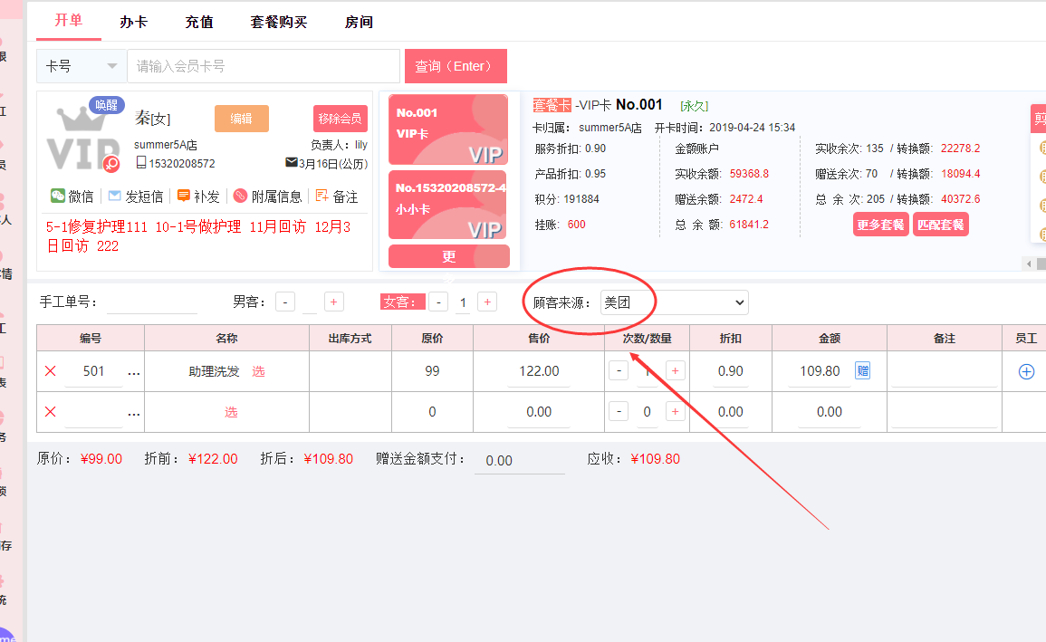Click the blue 赠 gift icon
The height and width of the screenshot is (642, 1046).
tap(862, 370)
